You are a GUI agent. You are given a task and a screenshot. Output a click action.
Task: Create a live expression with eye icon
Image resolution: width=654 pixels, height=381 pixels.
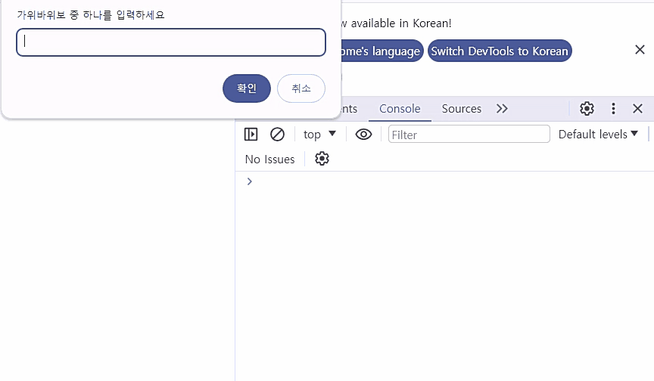point(363,134)
